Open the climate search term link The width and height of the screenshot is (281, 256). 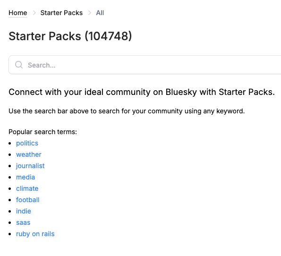click(x=27, y=188)
